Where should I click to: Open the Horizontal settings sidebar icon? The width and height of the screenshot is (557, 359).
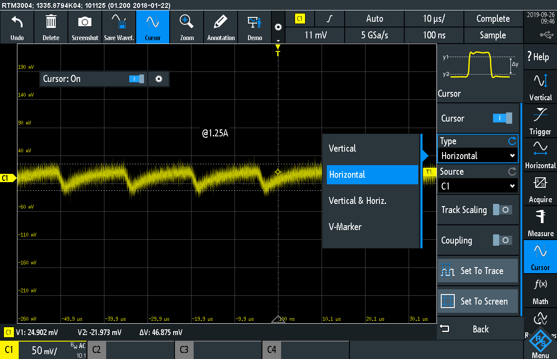[x=540, y=154]
